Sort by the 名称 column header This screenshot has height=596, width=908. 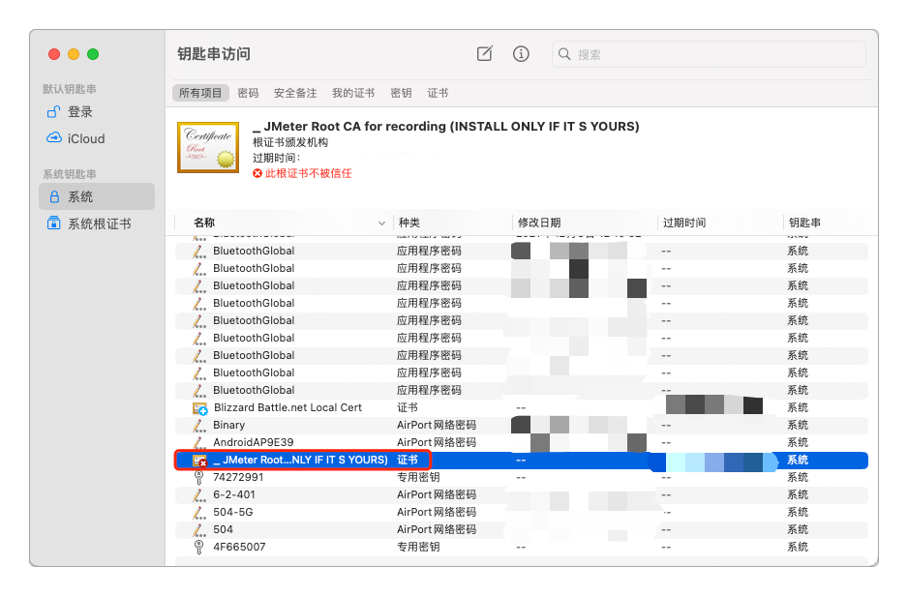tap(204, 223)
